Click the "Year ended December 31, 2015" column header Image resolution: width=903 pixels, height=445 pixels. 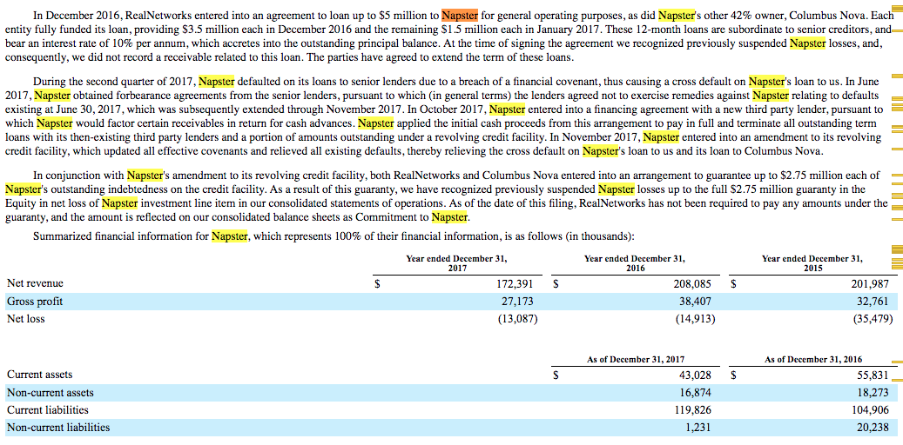coord(812,263)
